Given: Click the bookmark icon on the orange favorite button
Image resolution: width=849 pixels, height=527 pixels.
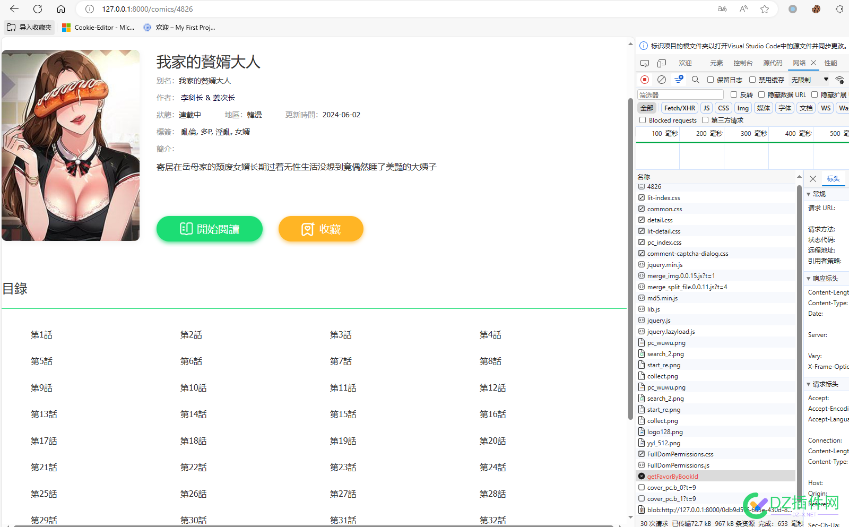Looking at the screenshot, I should 308,229.
